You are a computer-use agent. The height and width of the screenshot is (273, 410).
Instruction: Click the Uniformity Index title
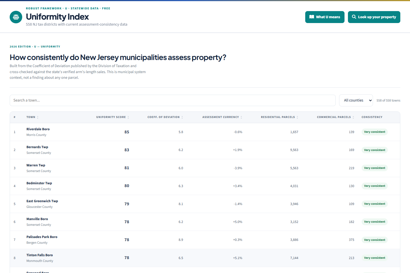pos(57,17)
